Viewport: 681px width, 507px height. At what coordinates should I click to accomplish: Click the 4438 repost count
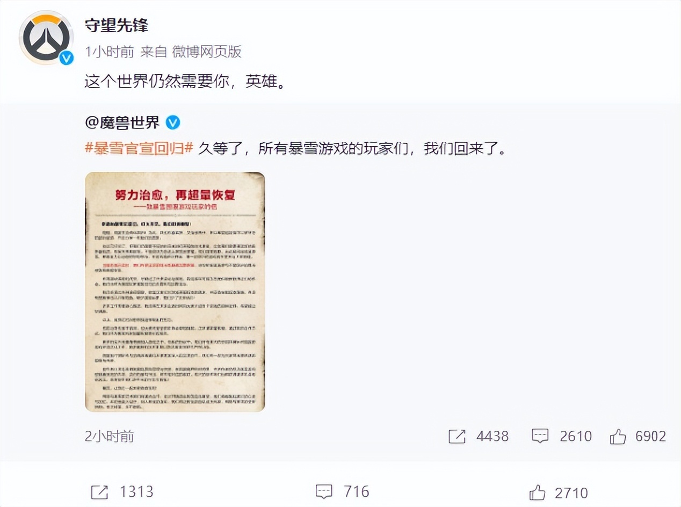point(492,436)
